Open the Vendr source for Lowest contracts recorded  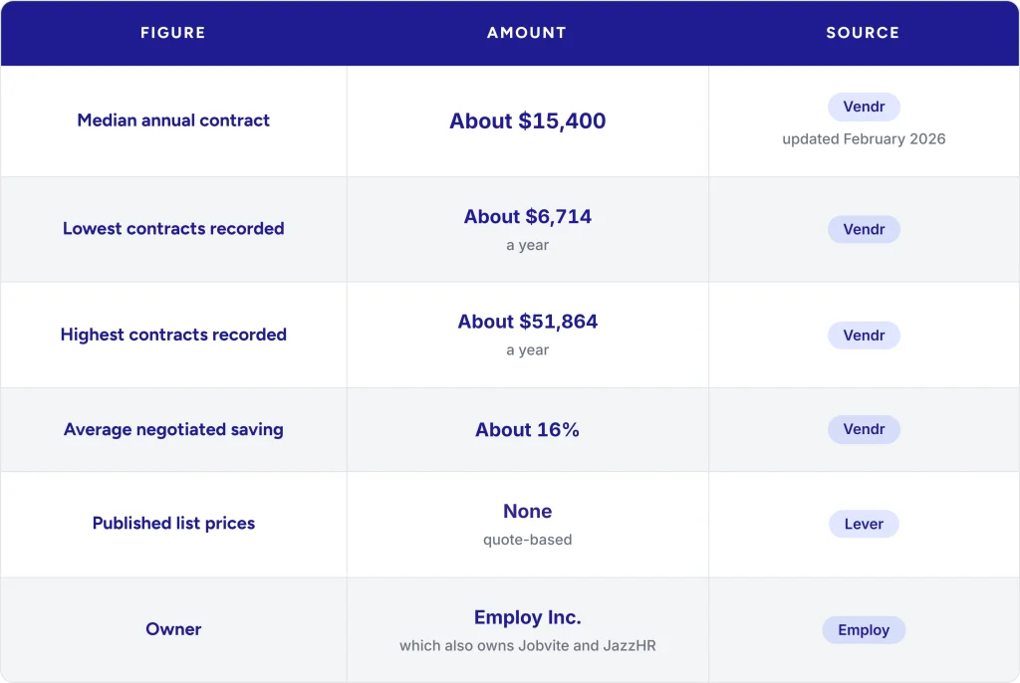point(864,229)
